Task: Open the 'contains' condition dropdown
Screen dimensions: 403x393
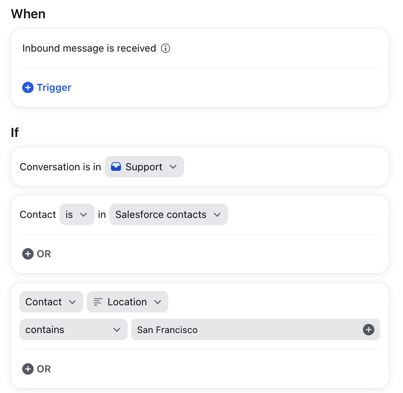Action: pos(73,330)
